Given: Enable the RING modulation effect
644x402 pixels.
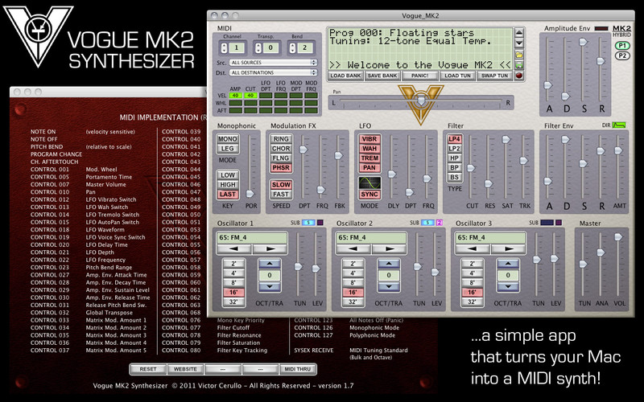Looking at the screenshot, I should click(281, 139).
